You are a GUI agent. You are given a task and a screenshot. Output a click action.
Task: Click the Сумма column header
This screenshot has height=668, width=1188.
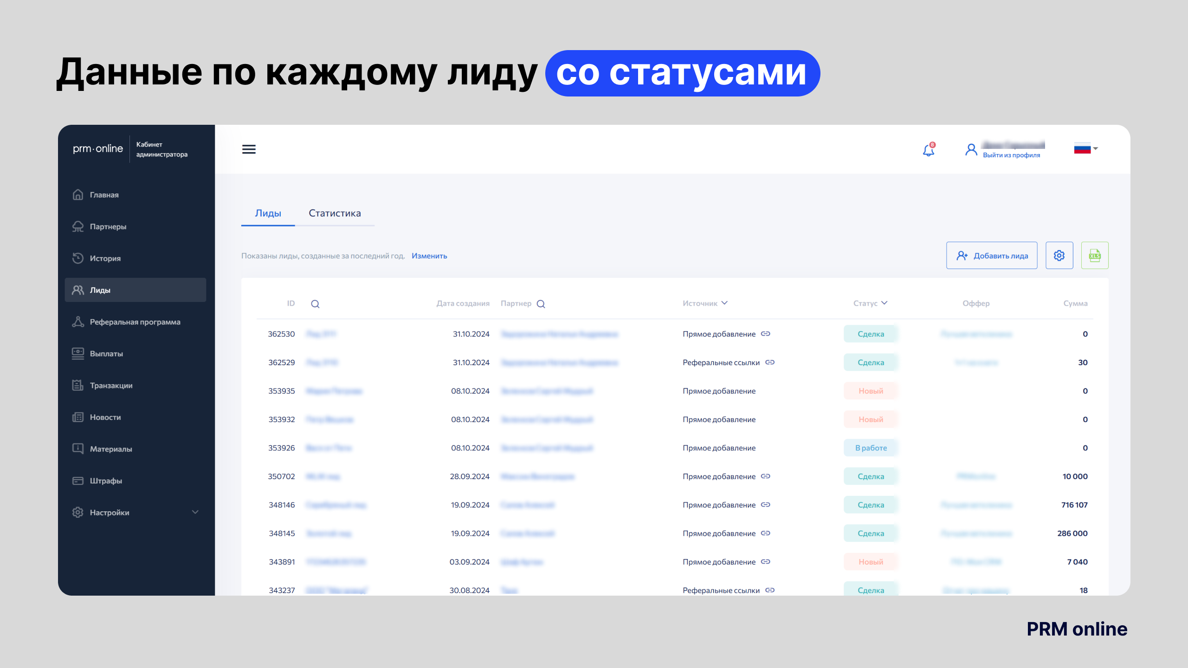(1075, 303)
